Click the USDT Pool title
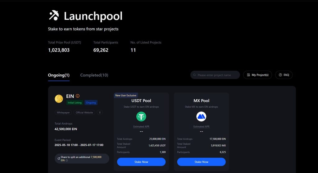The image size is (318, 173). (141, 101)
